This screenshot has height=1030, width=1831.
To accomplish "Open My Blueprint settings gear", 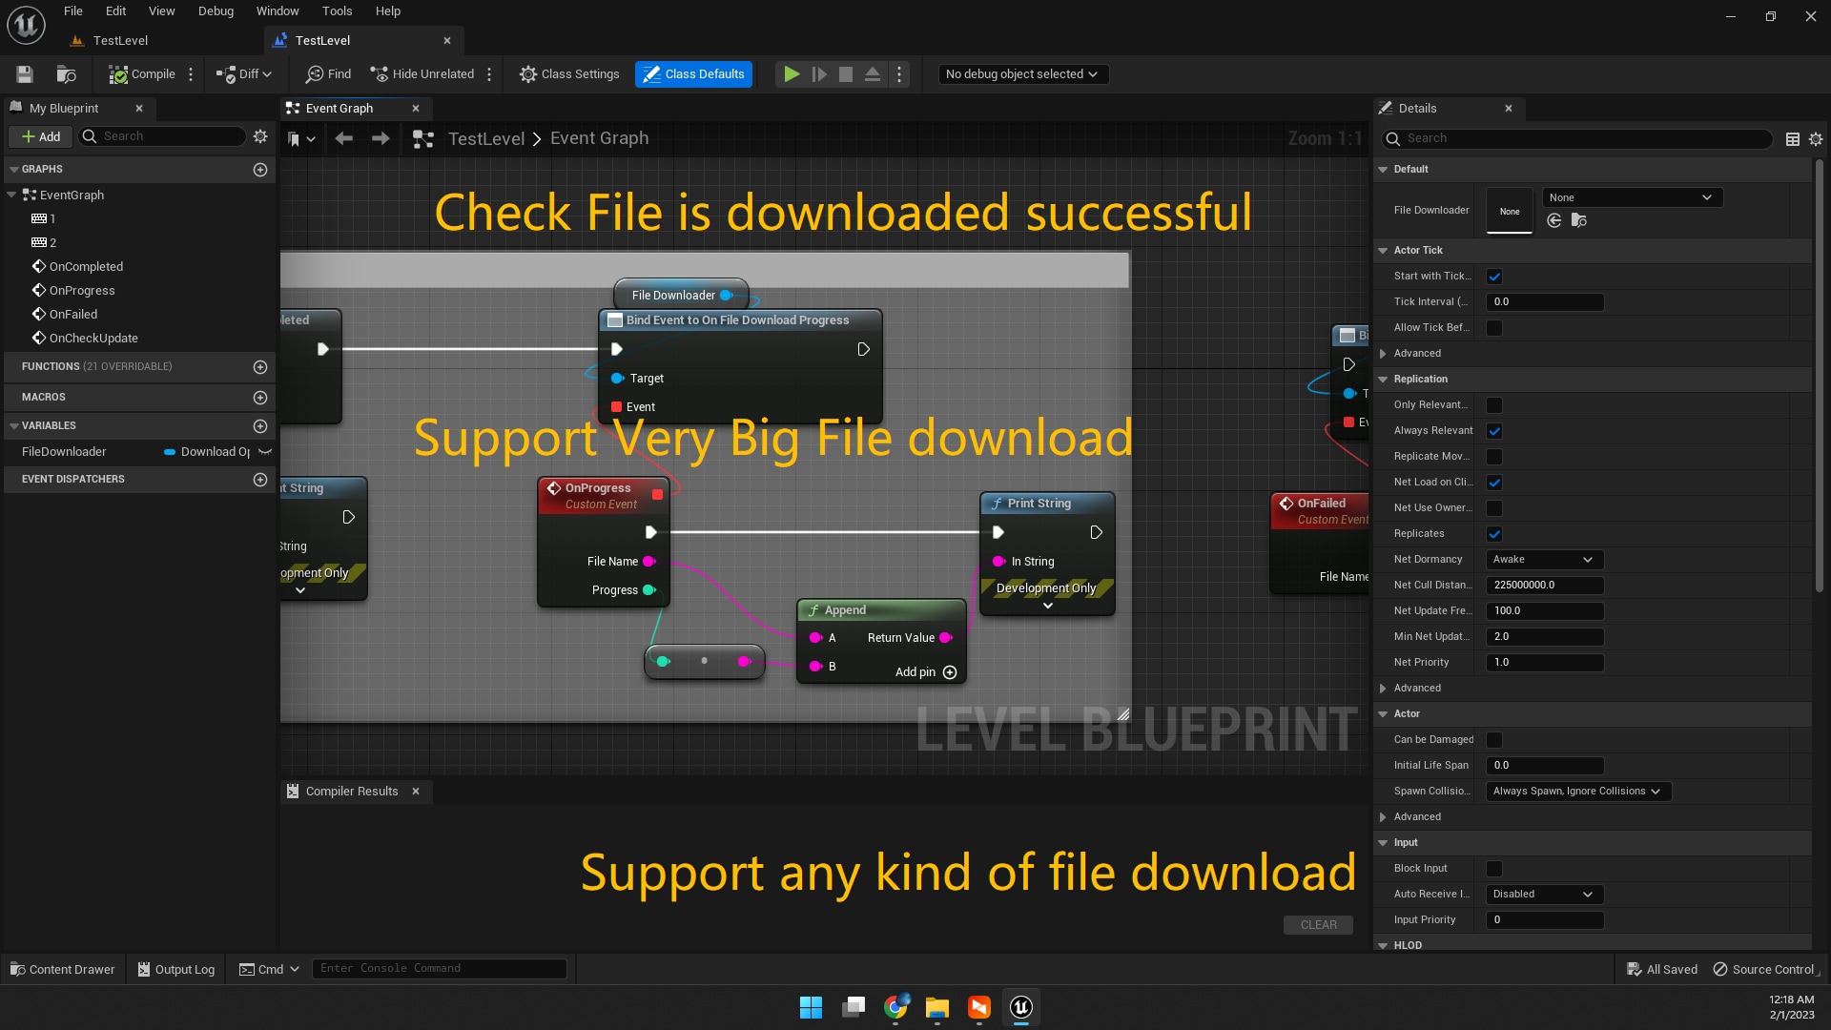I will click(260, 136).
